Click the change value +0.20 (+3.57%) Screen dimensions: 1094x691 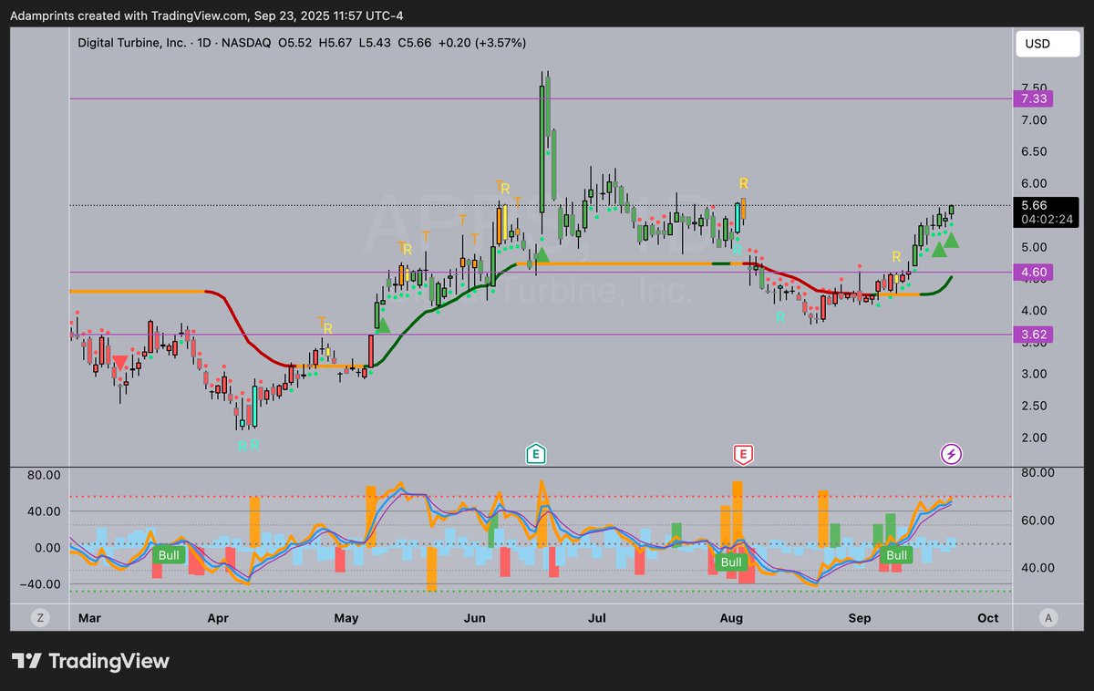[x=484, y=43]
